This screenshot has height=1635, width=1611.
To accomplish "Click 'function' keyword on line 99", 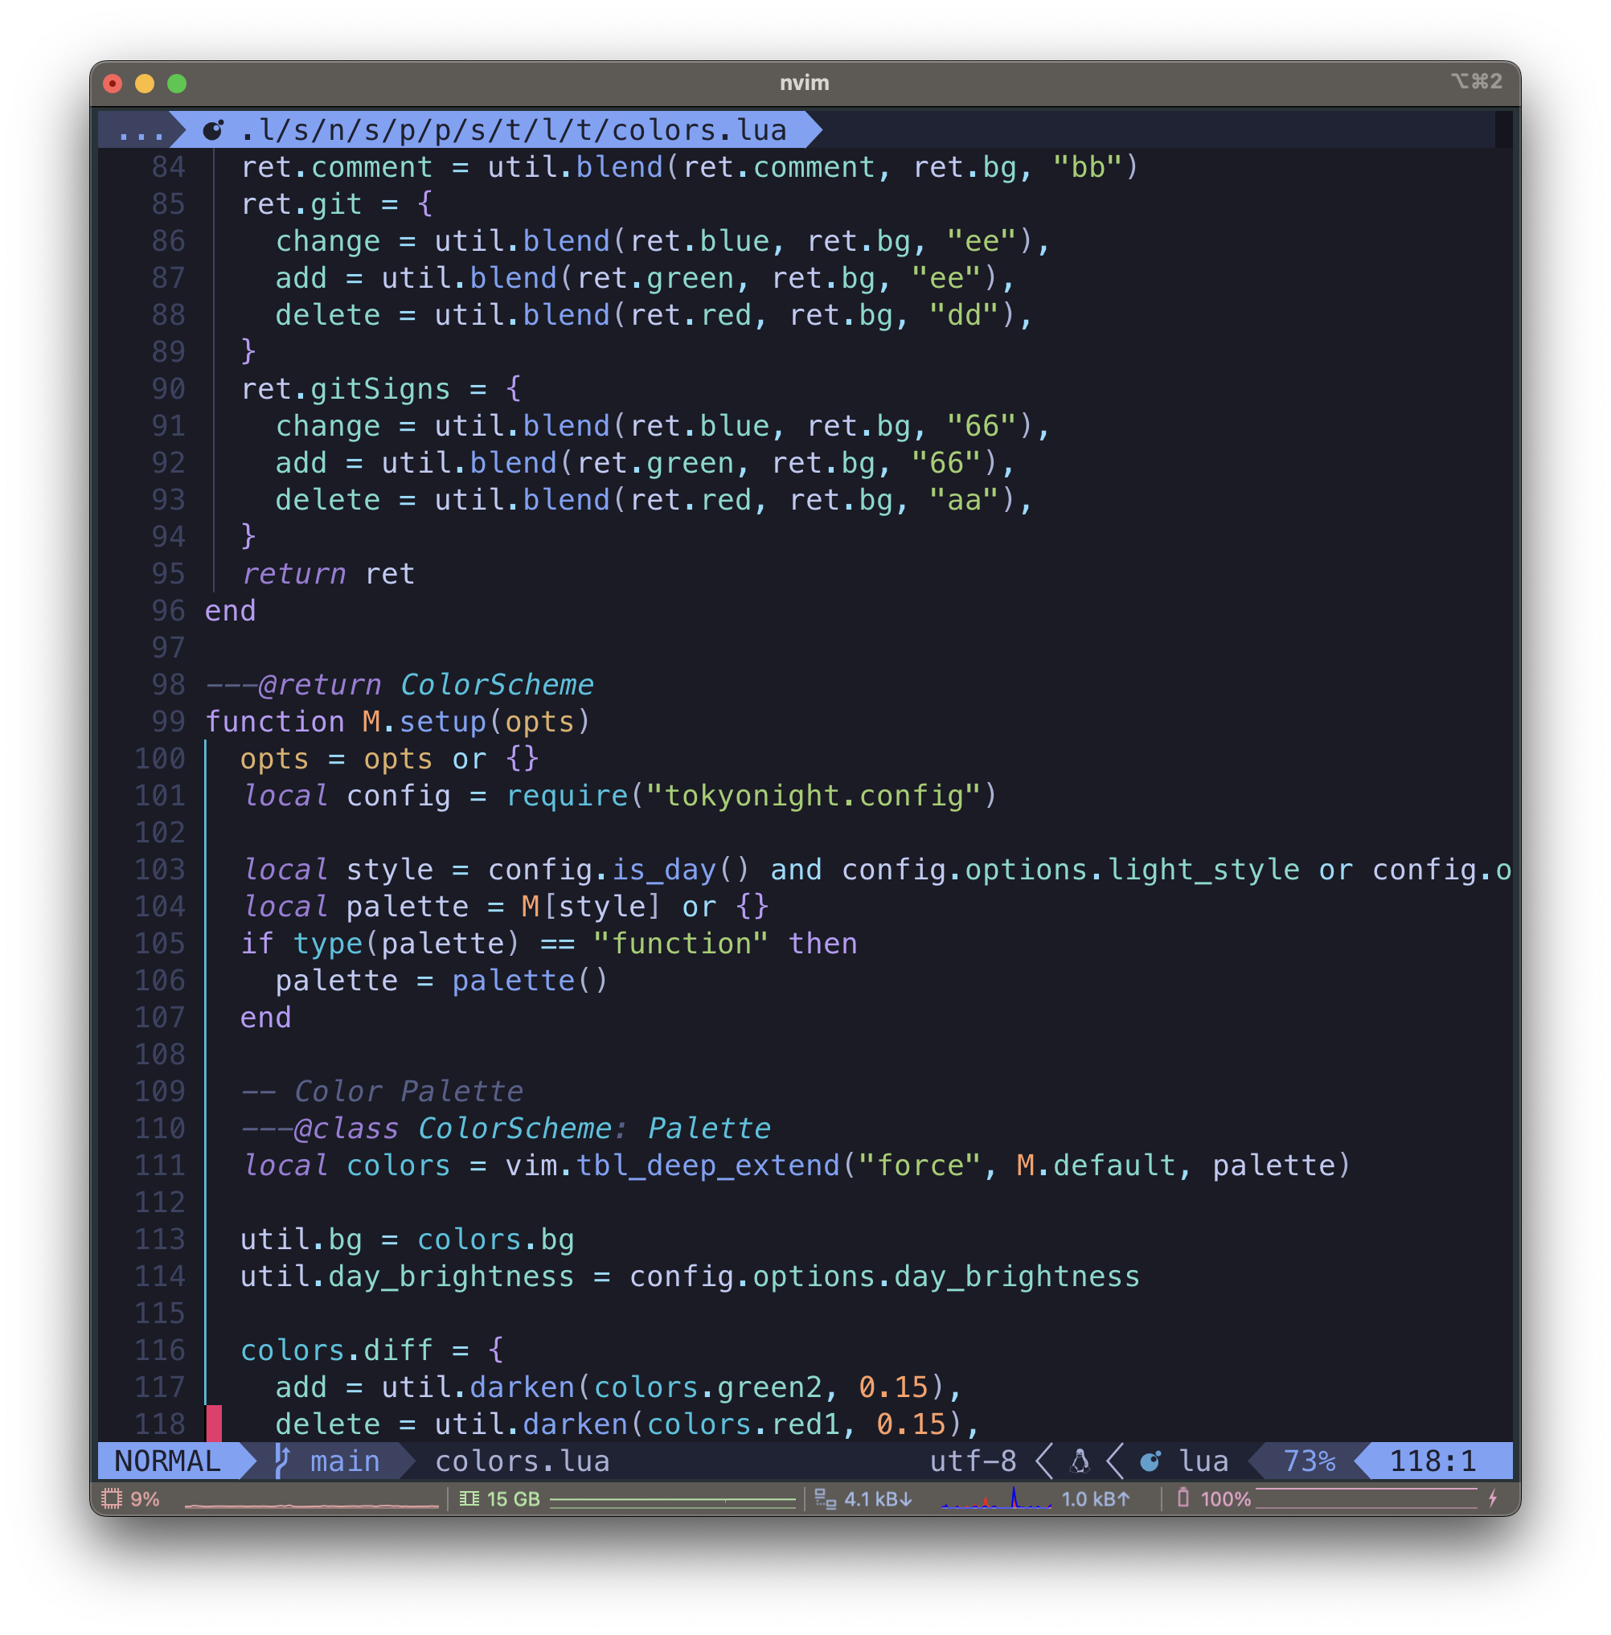I will point(274,722).
